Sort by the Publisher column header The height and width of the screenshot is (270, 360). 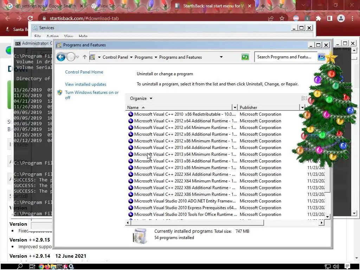pos(269,108)
